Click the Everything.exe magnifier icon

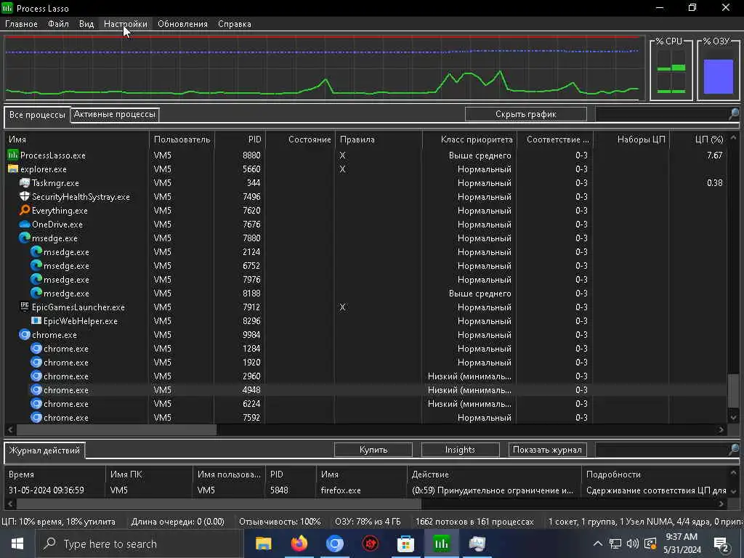pos(25,210)
